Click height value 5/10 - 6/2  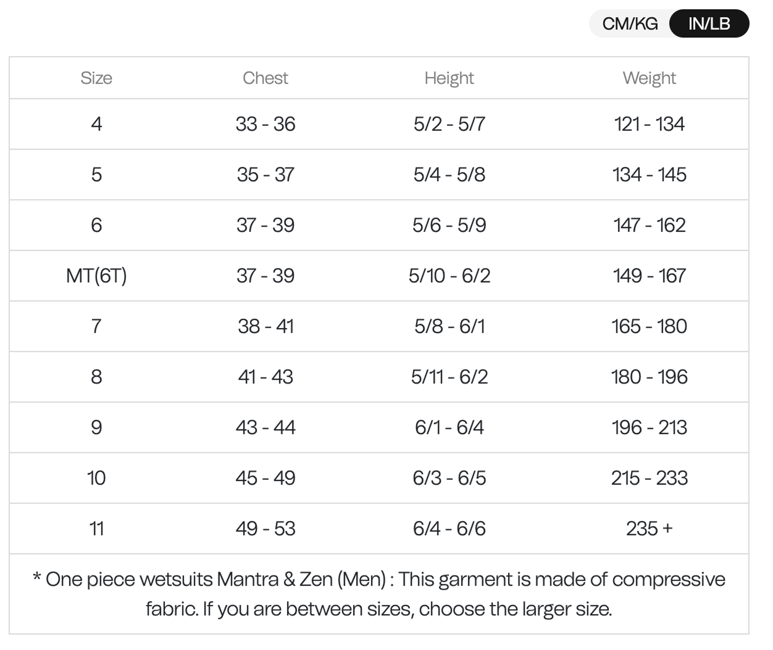(x=449, y=276)
